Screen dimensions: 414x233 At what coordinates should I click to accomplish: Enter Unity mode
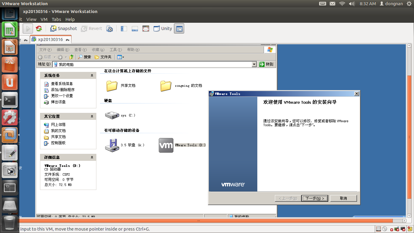(163, 29)
